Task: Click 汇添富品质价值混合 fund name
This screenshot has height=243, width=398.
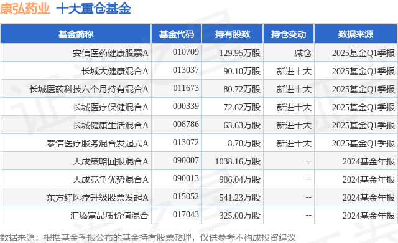Action: pos(109,216)
